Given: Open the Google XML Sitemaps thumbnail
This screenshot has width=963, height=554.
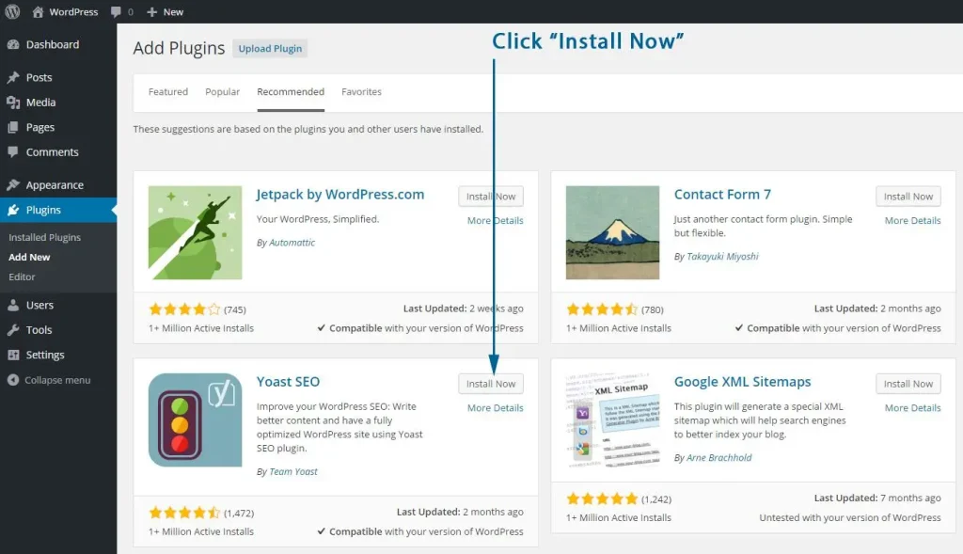Looking at the screenshot, I should (x=612, y=420).
